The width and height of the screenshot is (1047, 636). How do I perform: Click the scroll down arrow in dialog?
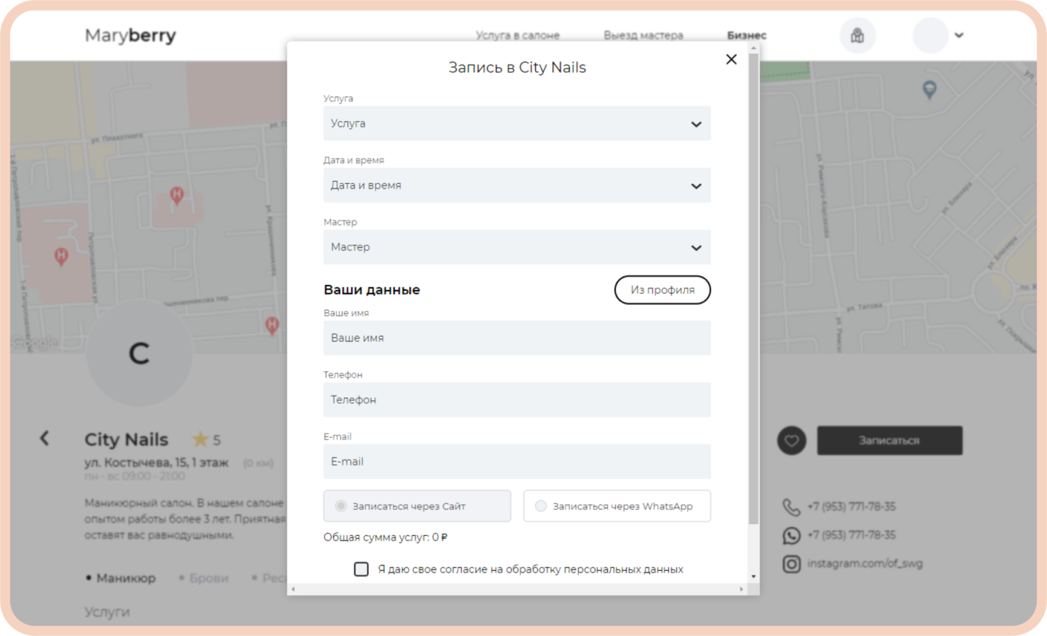click(753, 577)
